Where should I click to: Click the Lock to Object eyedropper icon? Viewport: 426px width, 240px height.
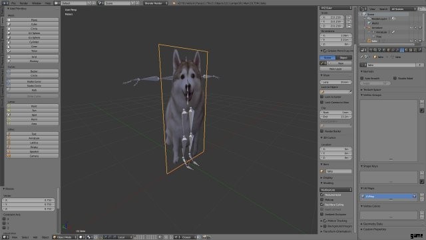[350, 92]
